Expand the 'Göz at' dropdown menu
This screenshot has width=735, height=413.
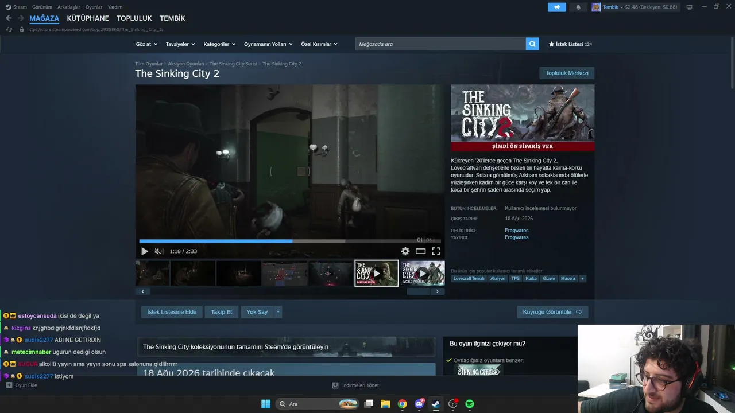(146, 44)
